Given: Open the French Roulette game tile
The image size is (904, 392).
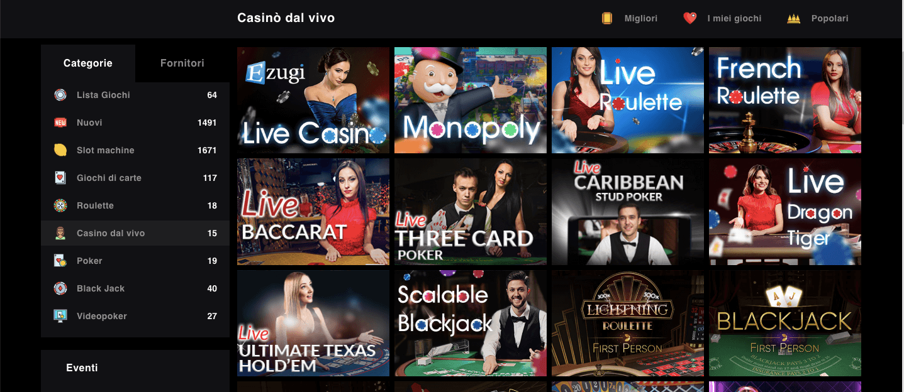Looking at the screenshot, I should [x=785, y=100].
